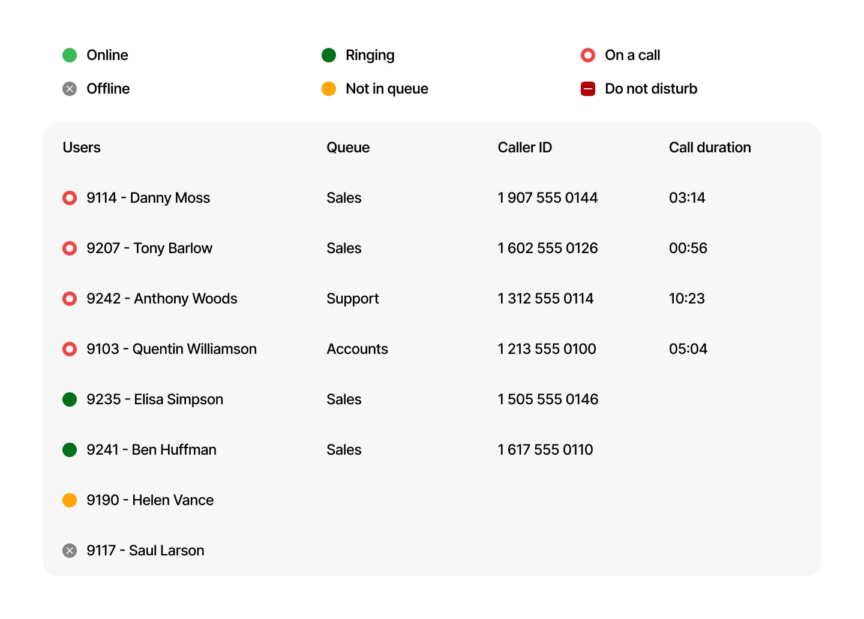Select user 9190 - Helen Vance

point(150,500)
